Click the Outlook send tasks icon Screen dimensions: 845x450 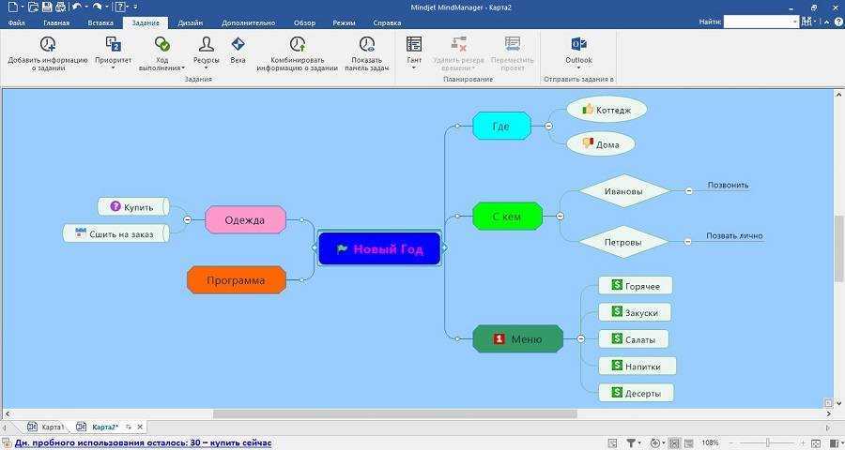(x=578, y=44)
